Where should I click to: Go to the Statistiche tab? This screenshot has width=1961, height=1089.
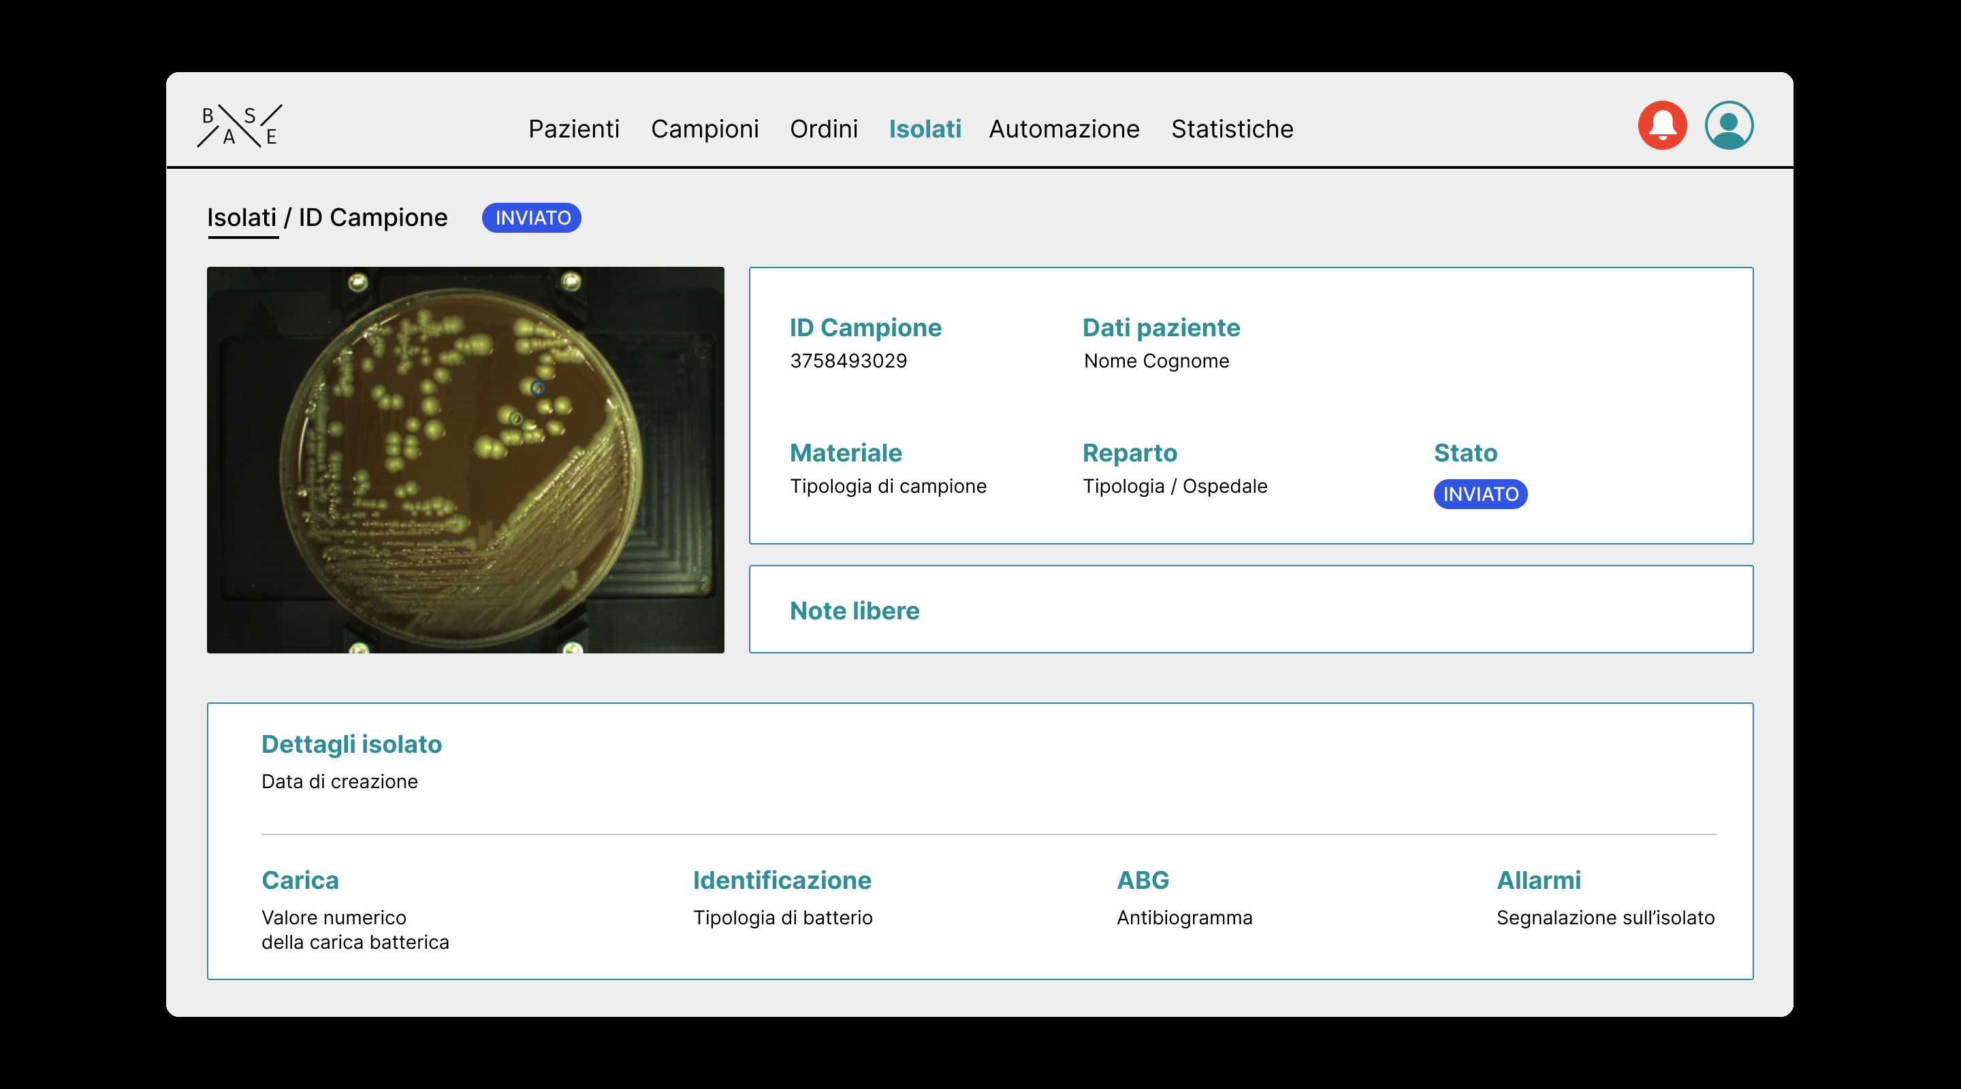1232,129
